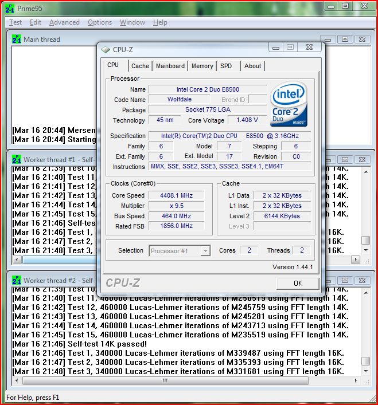
Task: Click Worker thread #1 scroll up arrow
Action: point(366,172)
